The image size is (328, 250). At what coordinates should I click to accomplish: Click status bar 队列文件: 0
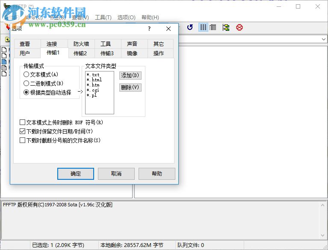click(191, 245)
